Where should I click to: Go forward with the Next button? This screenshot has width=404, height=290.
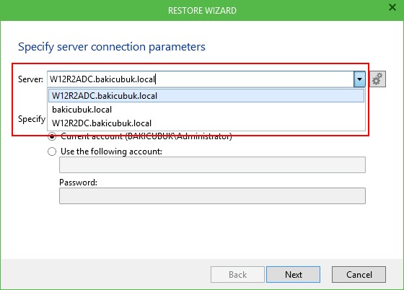(293, 275)
